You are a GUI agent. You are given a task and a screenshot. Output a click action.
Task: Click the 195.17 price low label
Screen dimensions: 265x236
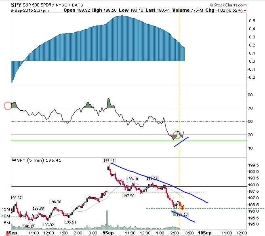29,227
